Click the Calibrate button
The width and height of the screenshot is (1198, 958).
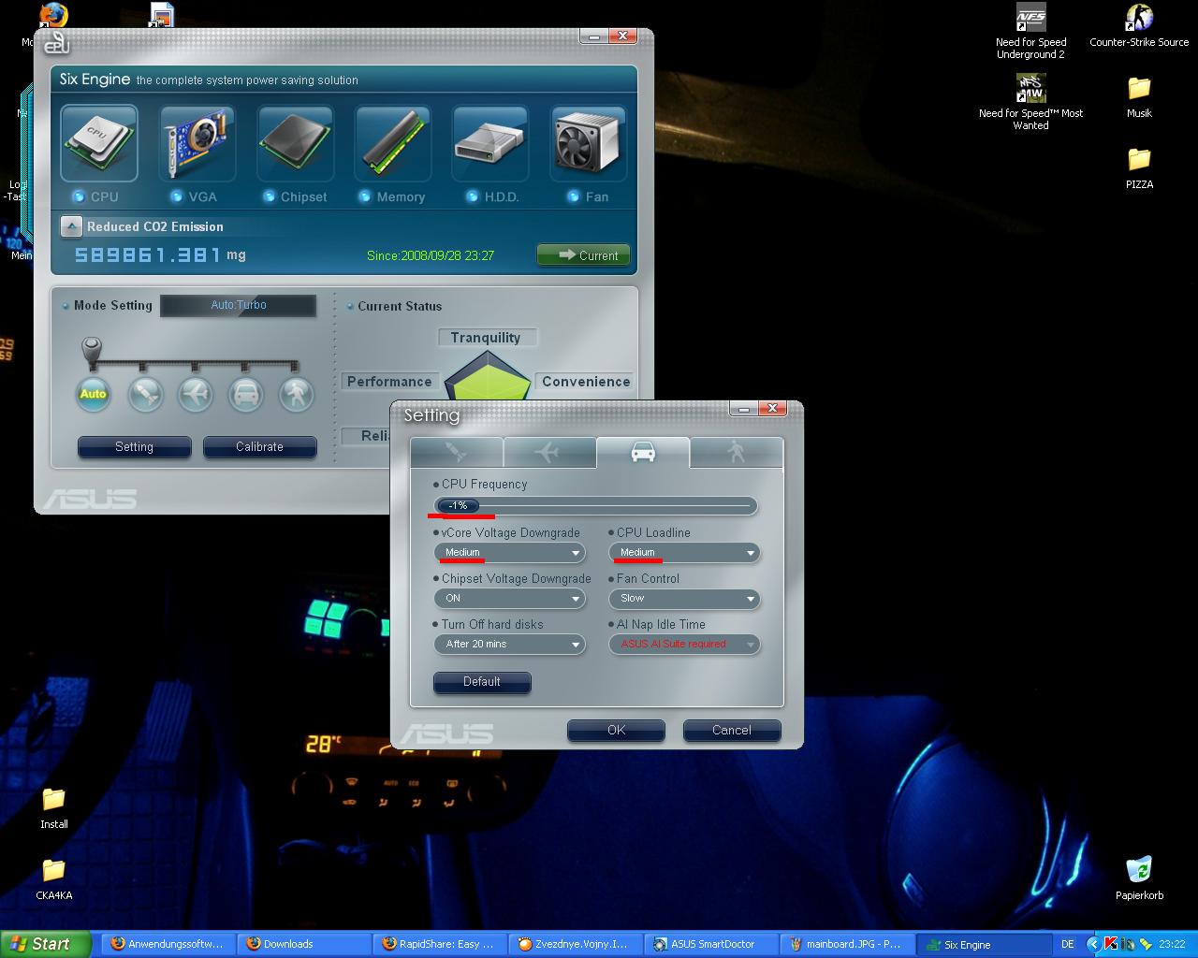259,447
